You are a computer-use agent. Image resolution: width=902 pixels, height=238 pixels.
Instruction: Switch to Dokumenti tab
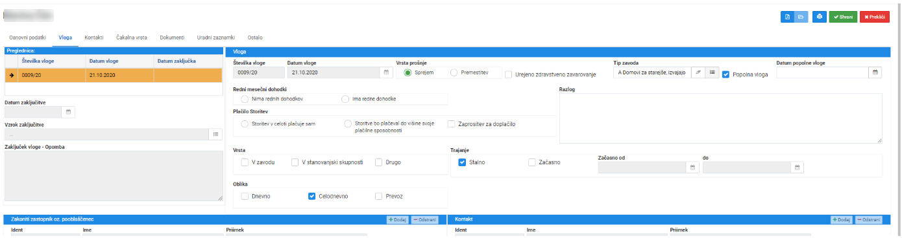click(172, 38)
